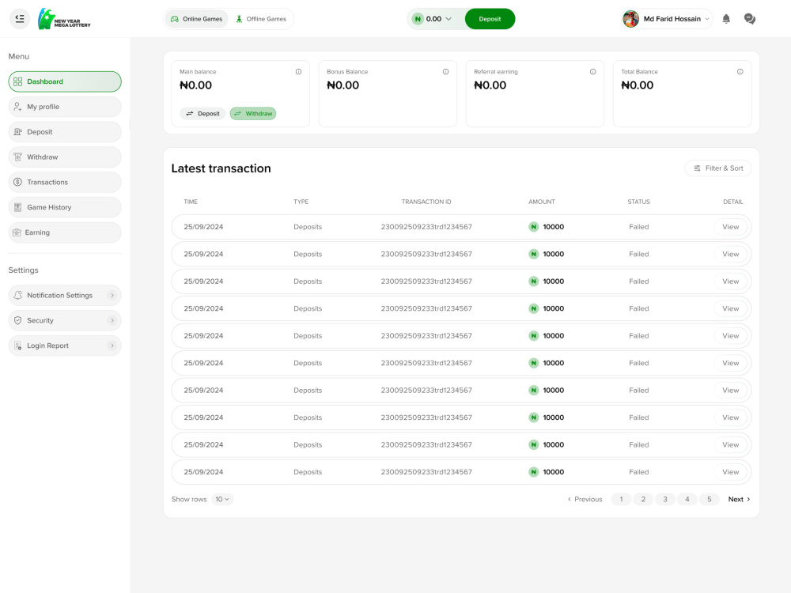791x593 pixels.
Task: Click the TRANSACTION ID column header
Action: point(426,202)
